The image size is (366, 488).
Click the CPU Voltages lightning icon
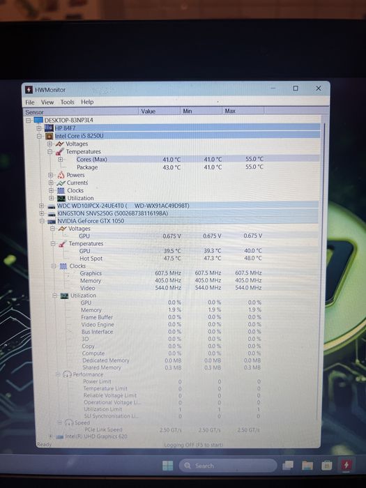tap(59, 144)
